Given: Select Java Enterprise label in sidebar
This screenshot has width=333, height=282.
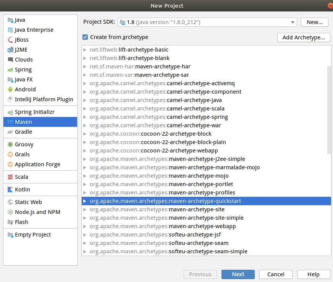Looking at the screenshot, I should (x=34, y=30).
